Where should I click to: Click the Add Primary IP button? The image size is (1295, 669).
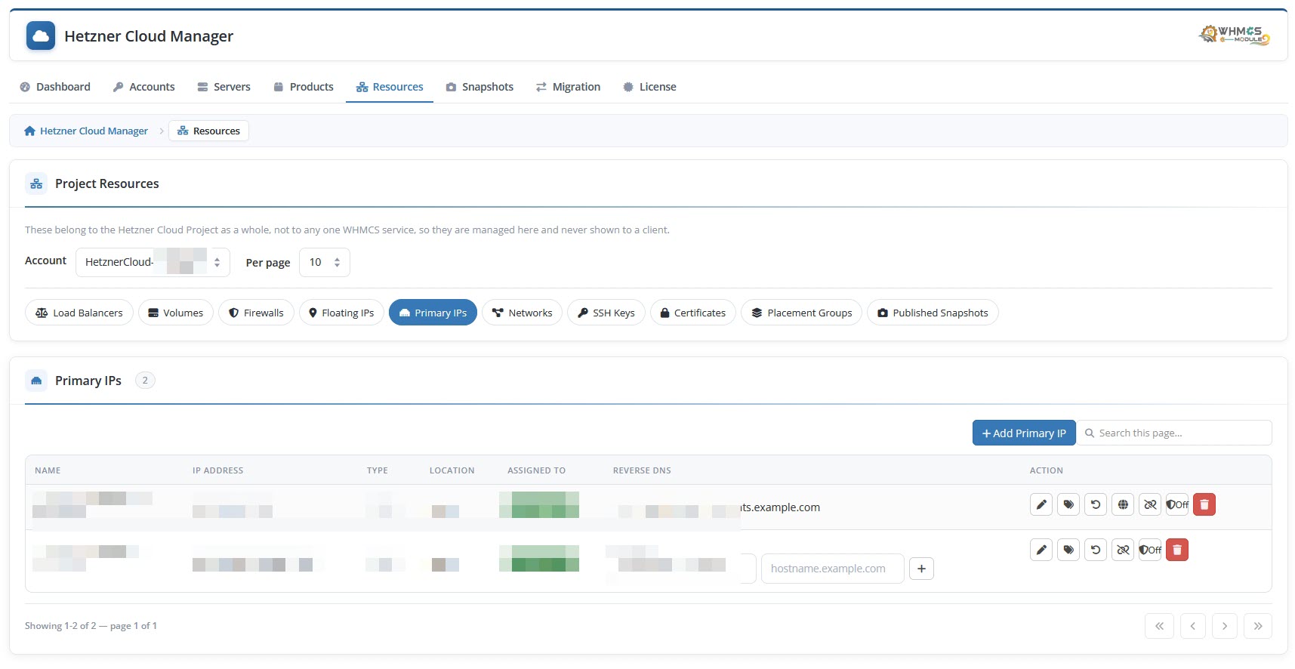pos(1024,433)
